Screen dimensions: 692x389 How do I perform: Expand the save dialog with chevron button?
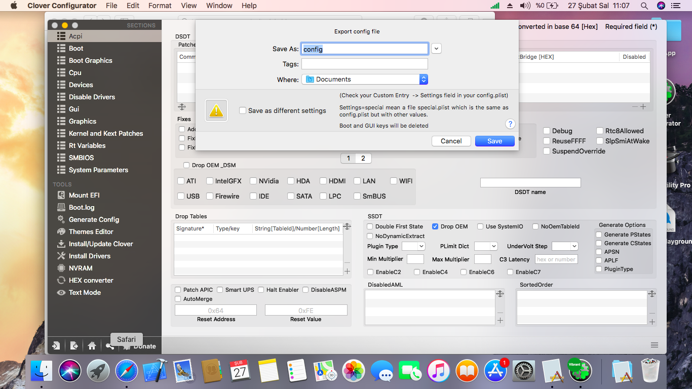[x=436, y=49]
